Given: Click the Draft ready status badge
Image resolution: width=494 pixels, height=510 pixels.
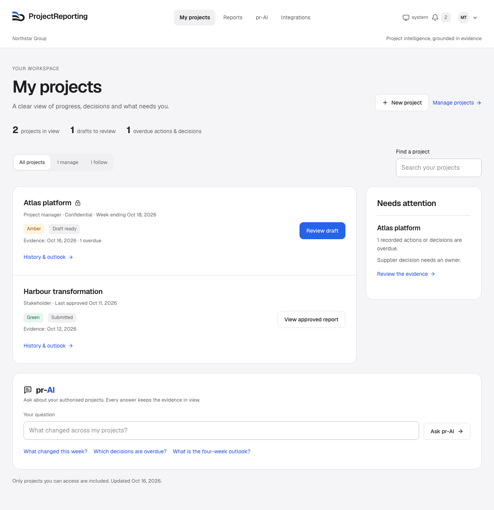Looking at the screenshot, I should (x=64, y=229).
